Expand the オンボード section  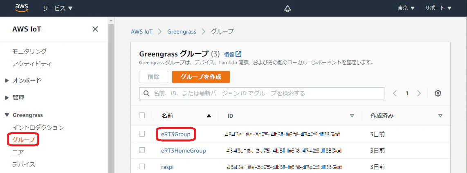tap(23, 81)
